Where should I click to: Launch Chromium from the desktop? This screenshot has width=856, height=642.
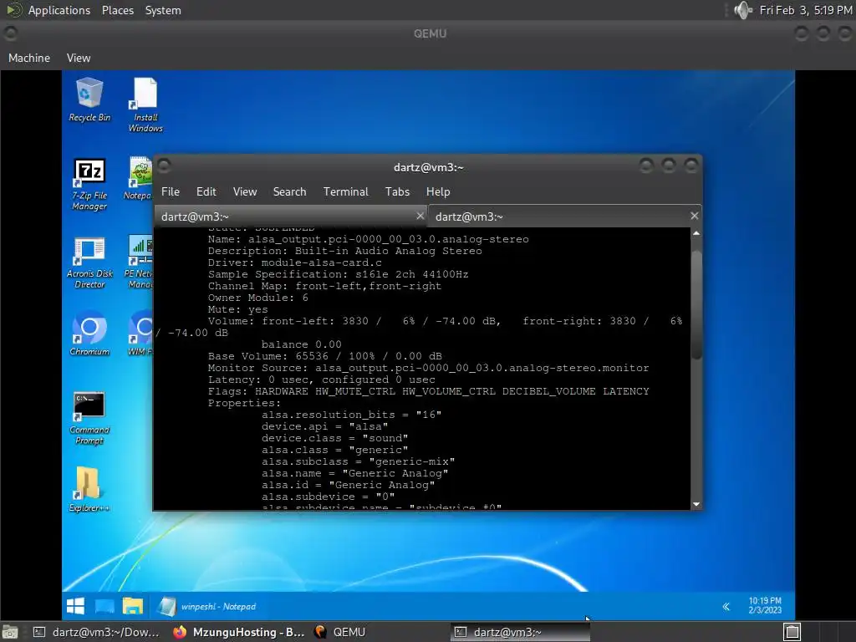(89, 333)
